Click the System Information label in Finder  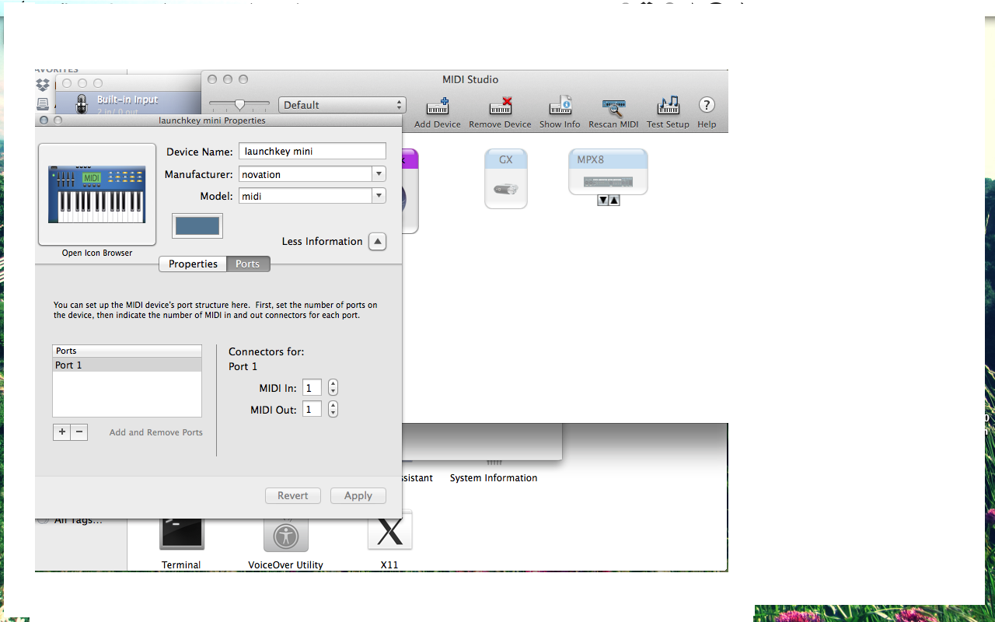pos(494,478)
